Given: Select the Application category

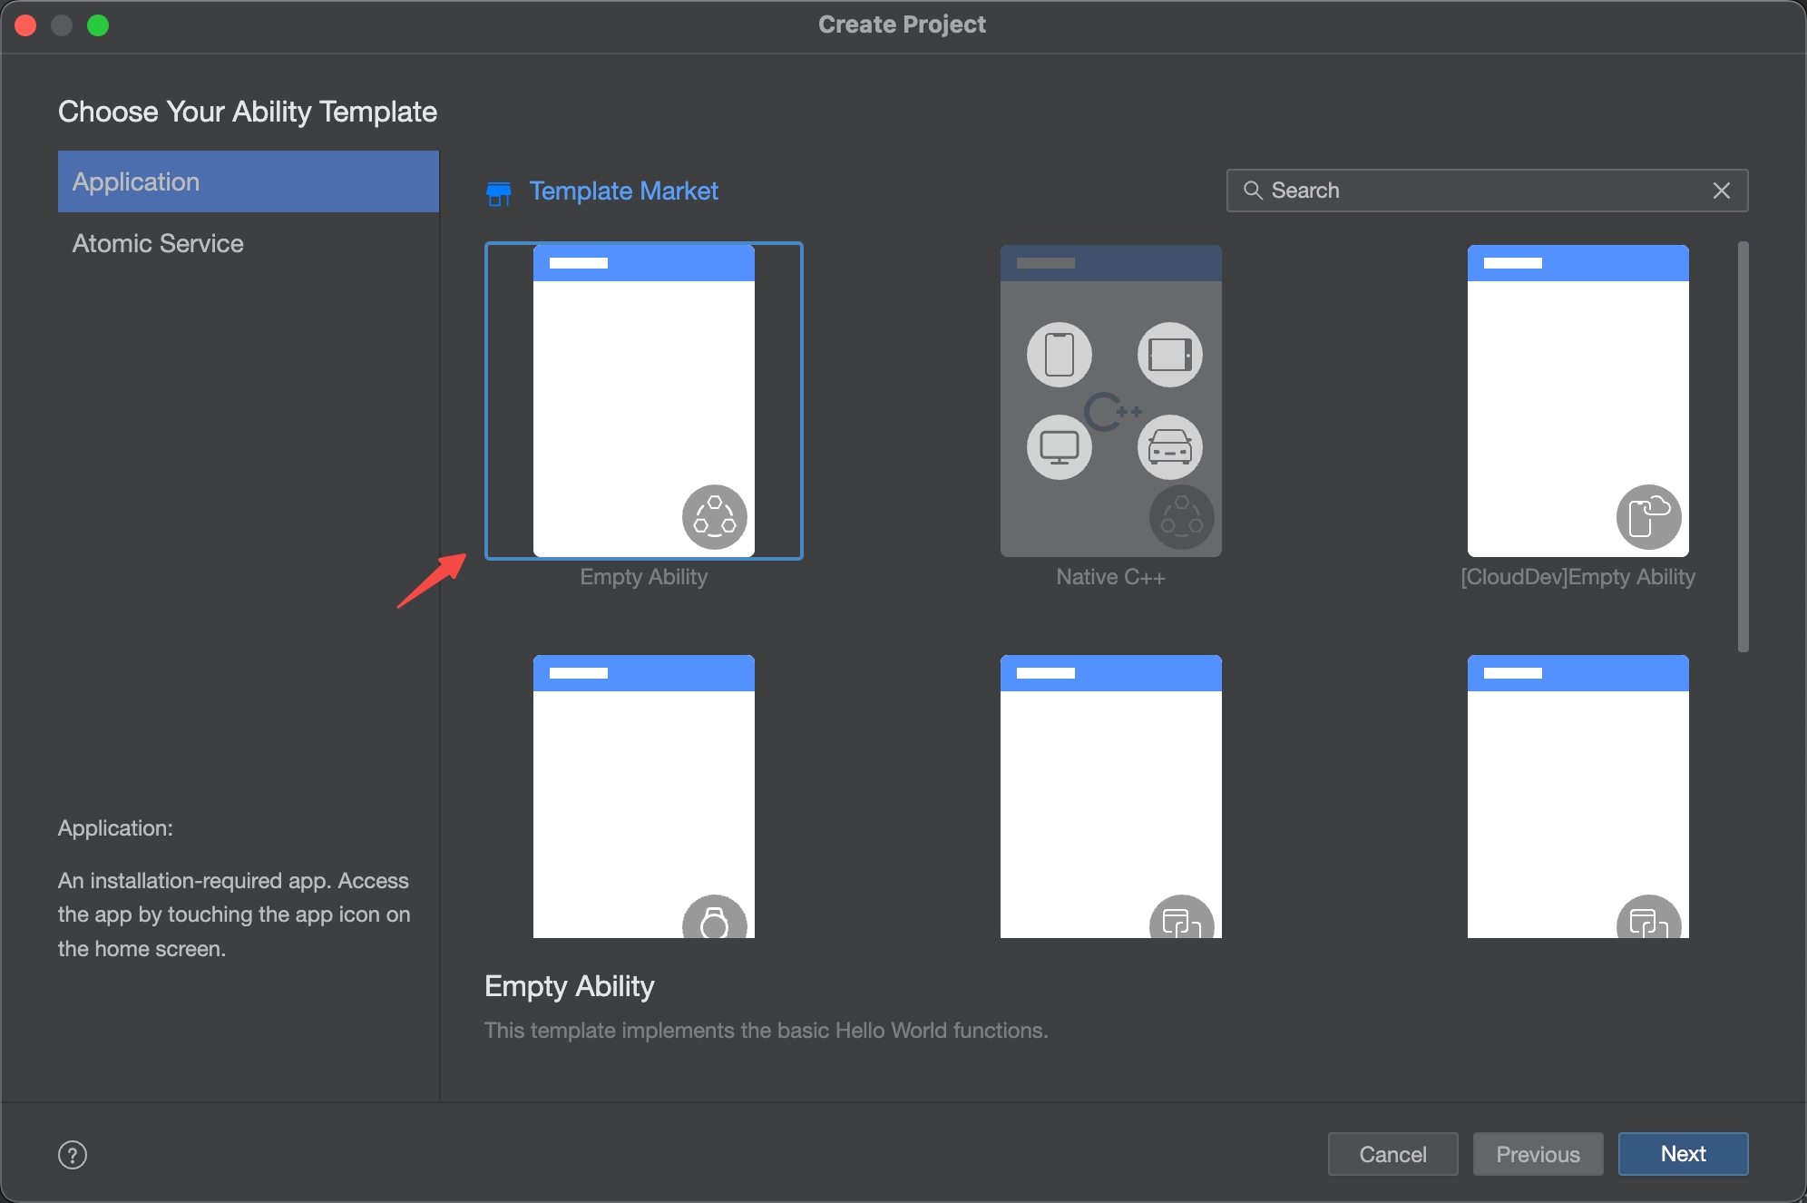Looking at the screenshot, I should tap(248, 181).
